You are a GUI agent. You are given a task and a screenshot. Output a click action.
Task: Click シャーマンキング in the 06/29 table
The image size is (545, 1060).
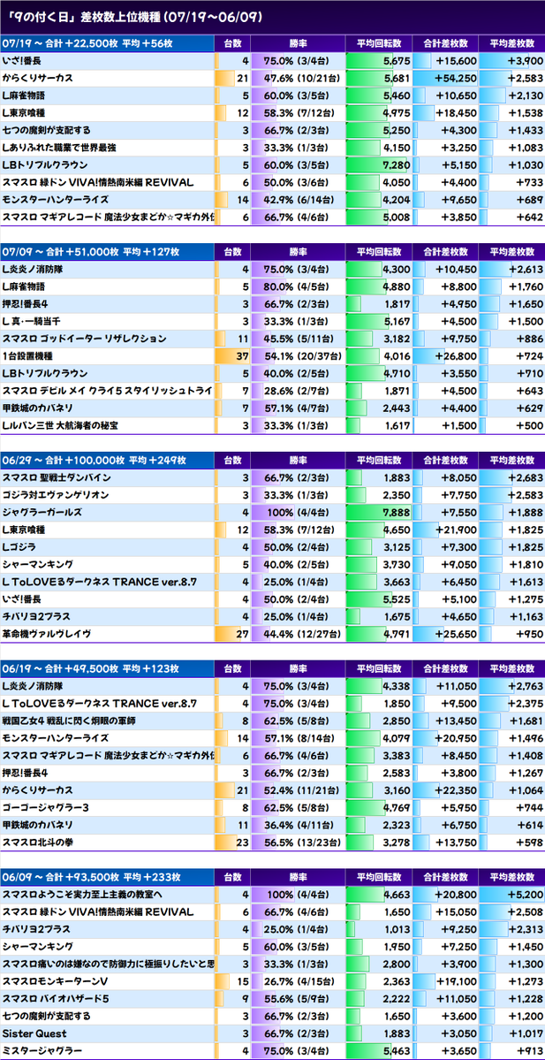[x=38, y=564]
